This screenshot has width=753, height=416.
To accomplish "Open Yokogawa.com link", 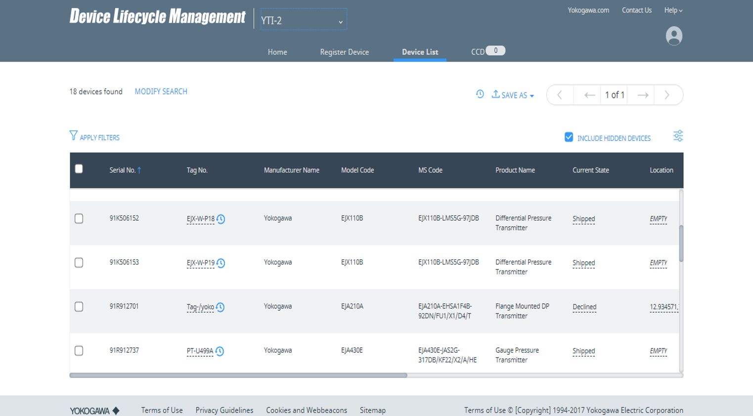I will pos(588,10).
